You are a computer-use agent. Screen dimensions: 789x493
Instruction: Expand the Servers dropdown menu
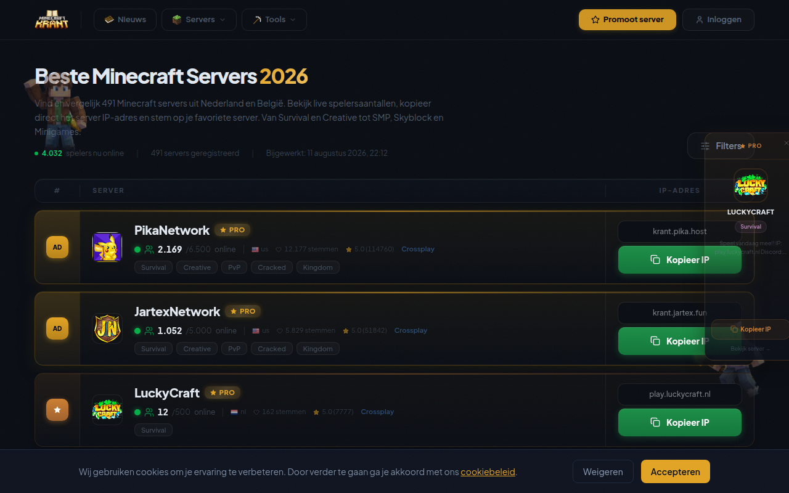(198, 20)
